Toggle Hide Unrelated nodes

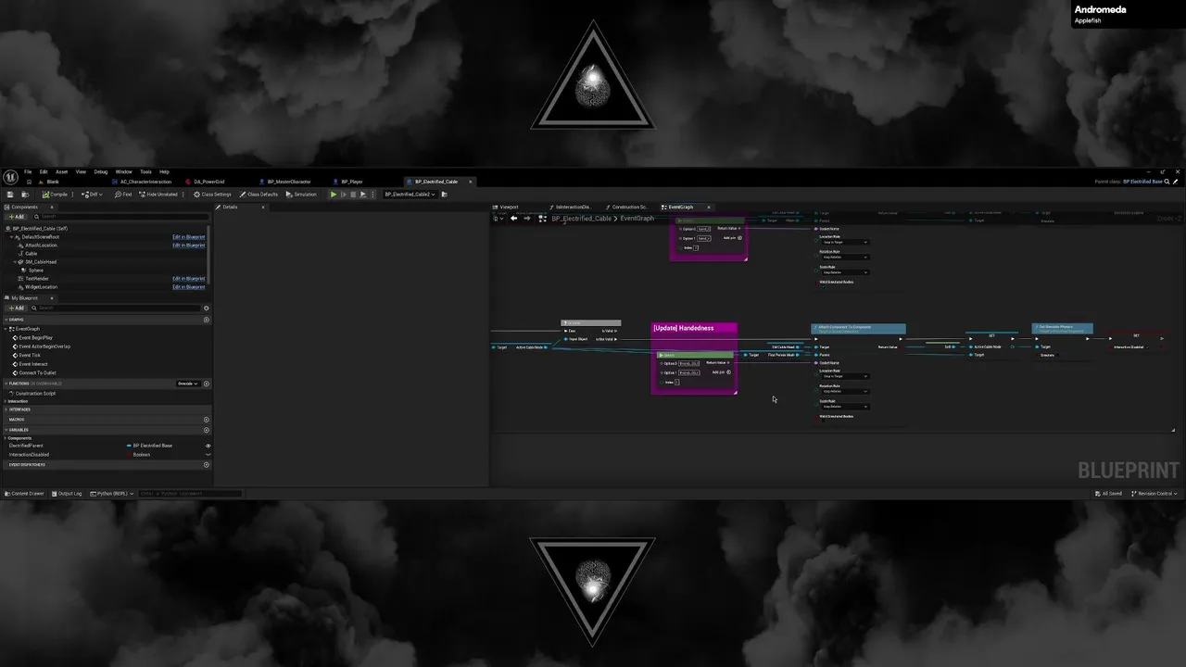(x=158, y=195)
